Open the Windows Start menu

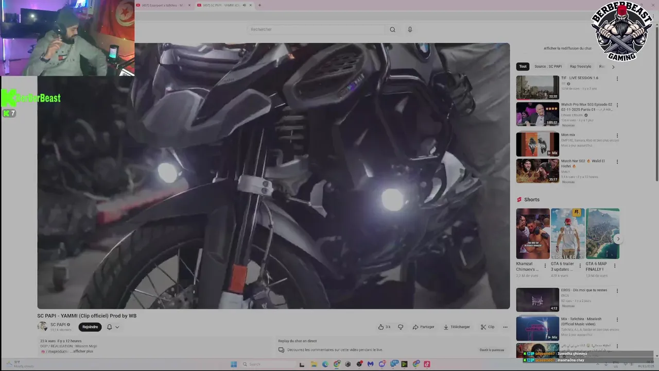click(x=233, y=364)
